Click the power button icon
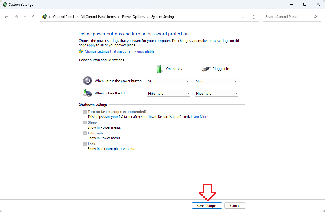Screen dimensions: 325x212 pyautogui.click(x=88, y=81)
